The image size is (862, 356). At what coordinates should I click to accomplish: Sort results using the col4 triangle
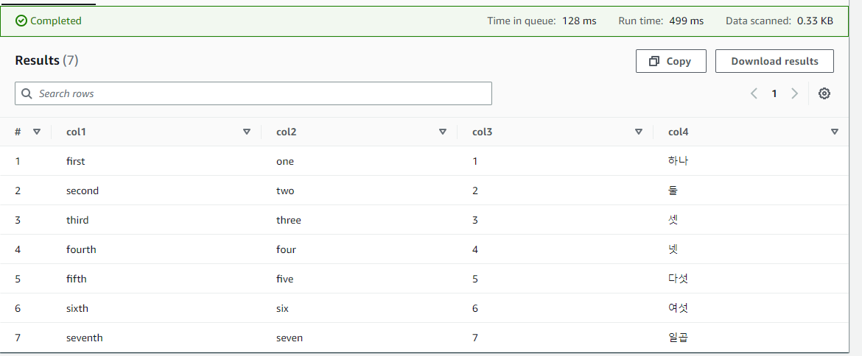pos(835,132)
